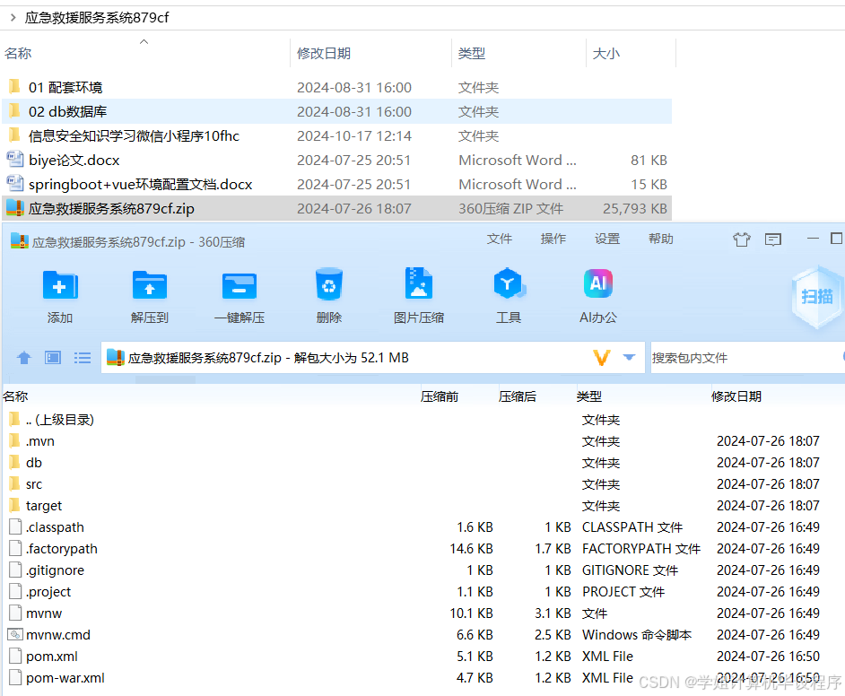Click the shirt-shaped theme skin icon
Image resolution: width=845 pixels, height=696 pixels.
[741, 239]
